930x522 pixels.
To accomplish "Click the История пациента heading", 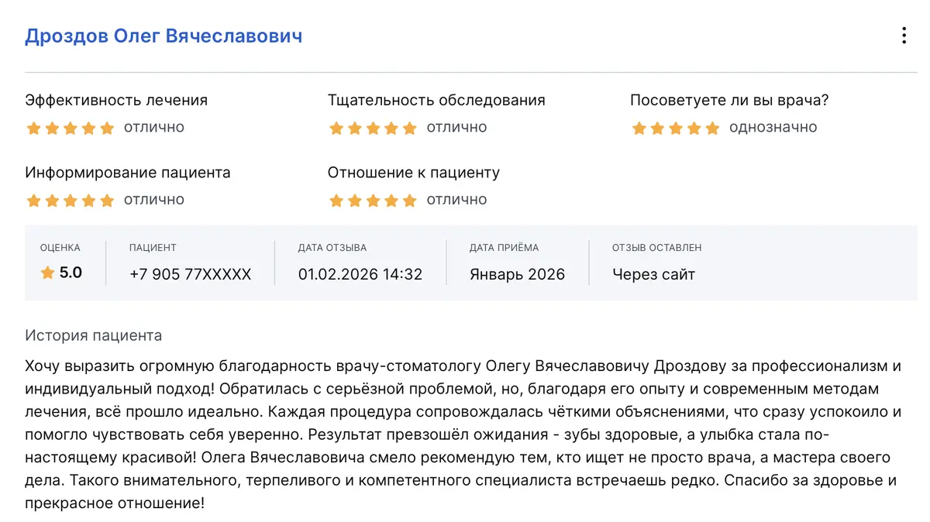I will coord(94,335).
